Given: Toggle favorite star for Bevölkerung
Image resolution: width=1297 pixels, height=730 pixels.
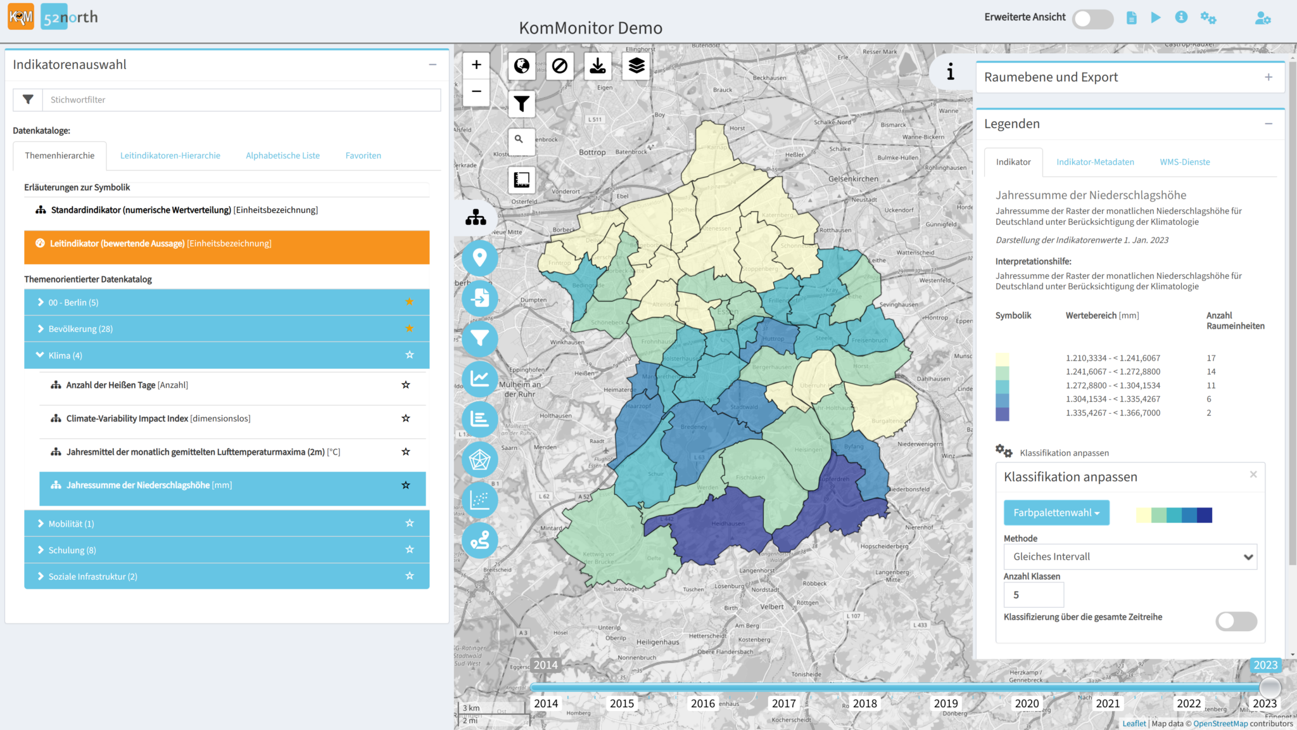Looking at the screenshot, I should tap(409, 328).
